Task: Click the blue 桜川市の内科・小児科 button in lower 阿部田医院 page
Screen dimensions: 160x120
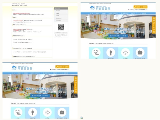Action: [x=40, y=96]
